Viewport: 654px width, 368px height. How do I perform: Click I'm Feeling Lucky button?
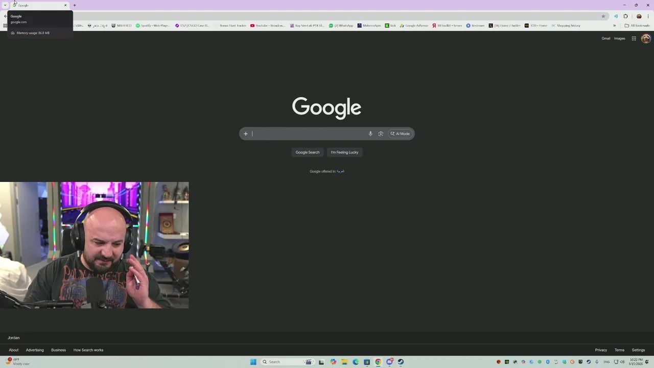[x=344, y=152]
